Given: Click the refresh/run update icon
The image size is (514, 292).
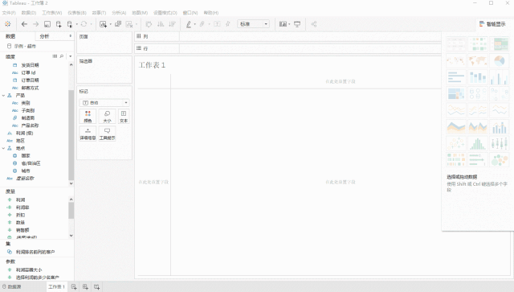Looking at the screenshot, I should coord(84,24).
